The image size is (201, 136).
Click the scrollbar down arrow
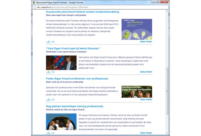pos(167,133)
